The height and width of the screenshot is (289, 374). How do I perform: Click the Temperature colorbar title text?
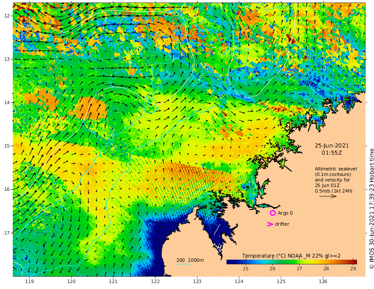pyautogui.click(x=291, y=256)
